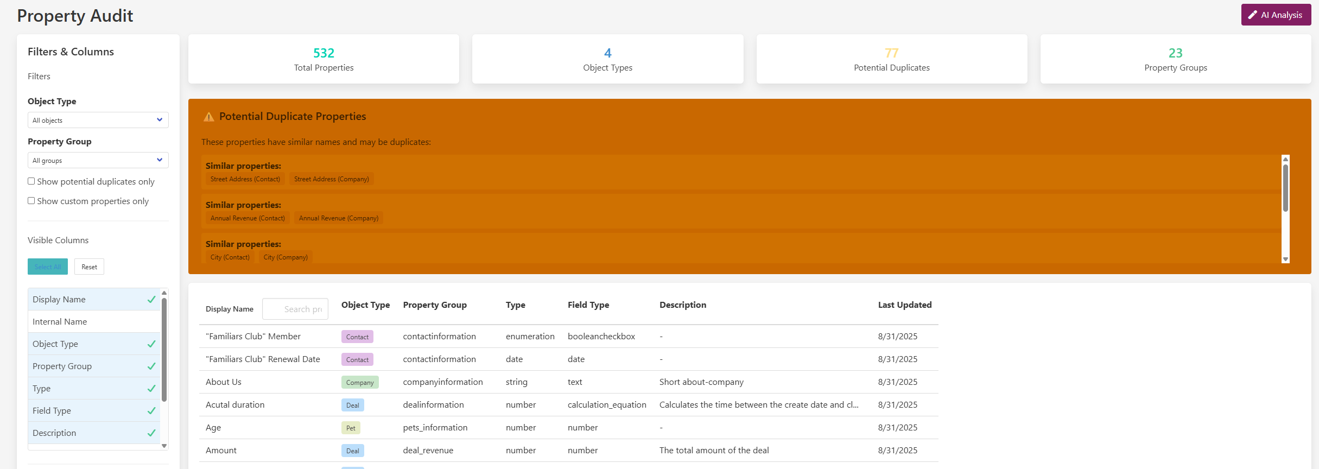This screenshot has height=469, width=1319.
Task: Click the Field Type table column header
Action: pyautogui.click(x=588, y=305)
